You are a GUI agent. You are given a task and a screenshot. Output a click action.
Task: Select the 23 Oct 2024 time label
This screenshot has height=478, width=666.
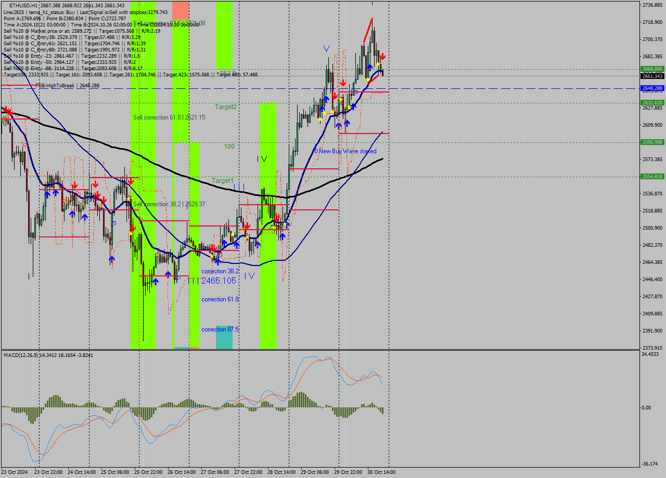(x=14, y=472)
